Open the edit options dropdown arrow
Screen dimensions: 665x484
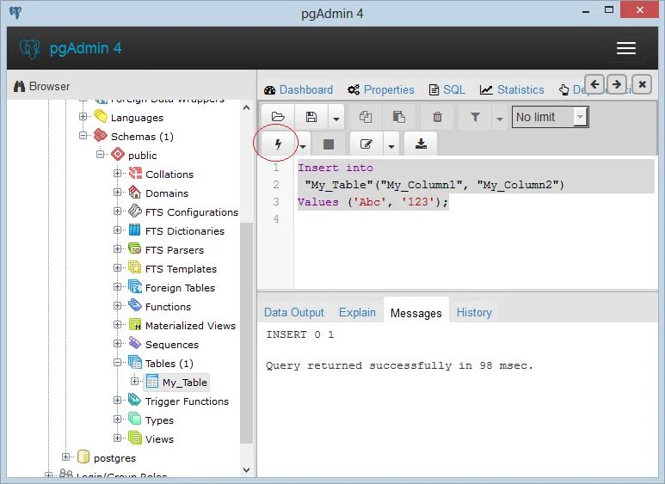click(391, 146)
